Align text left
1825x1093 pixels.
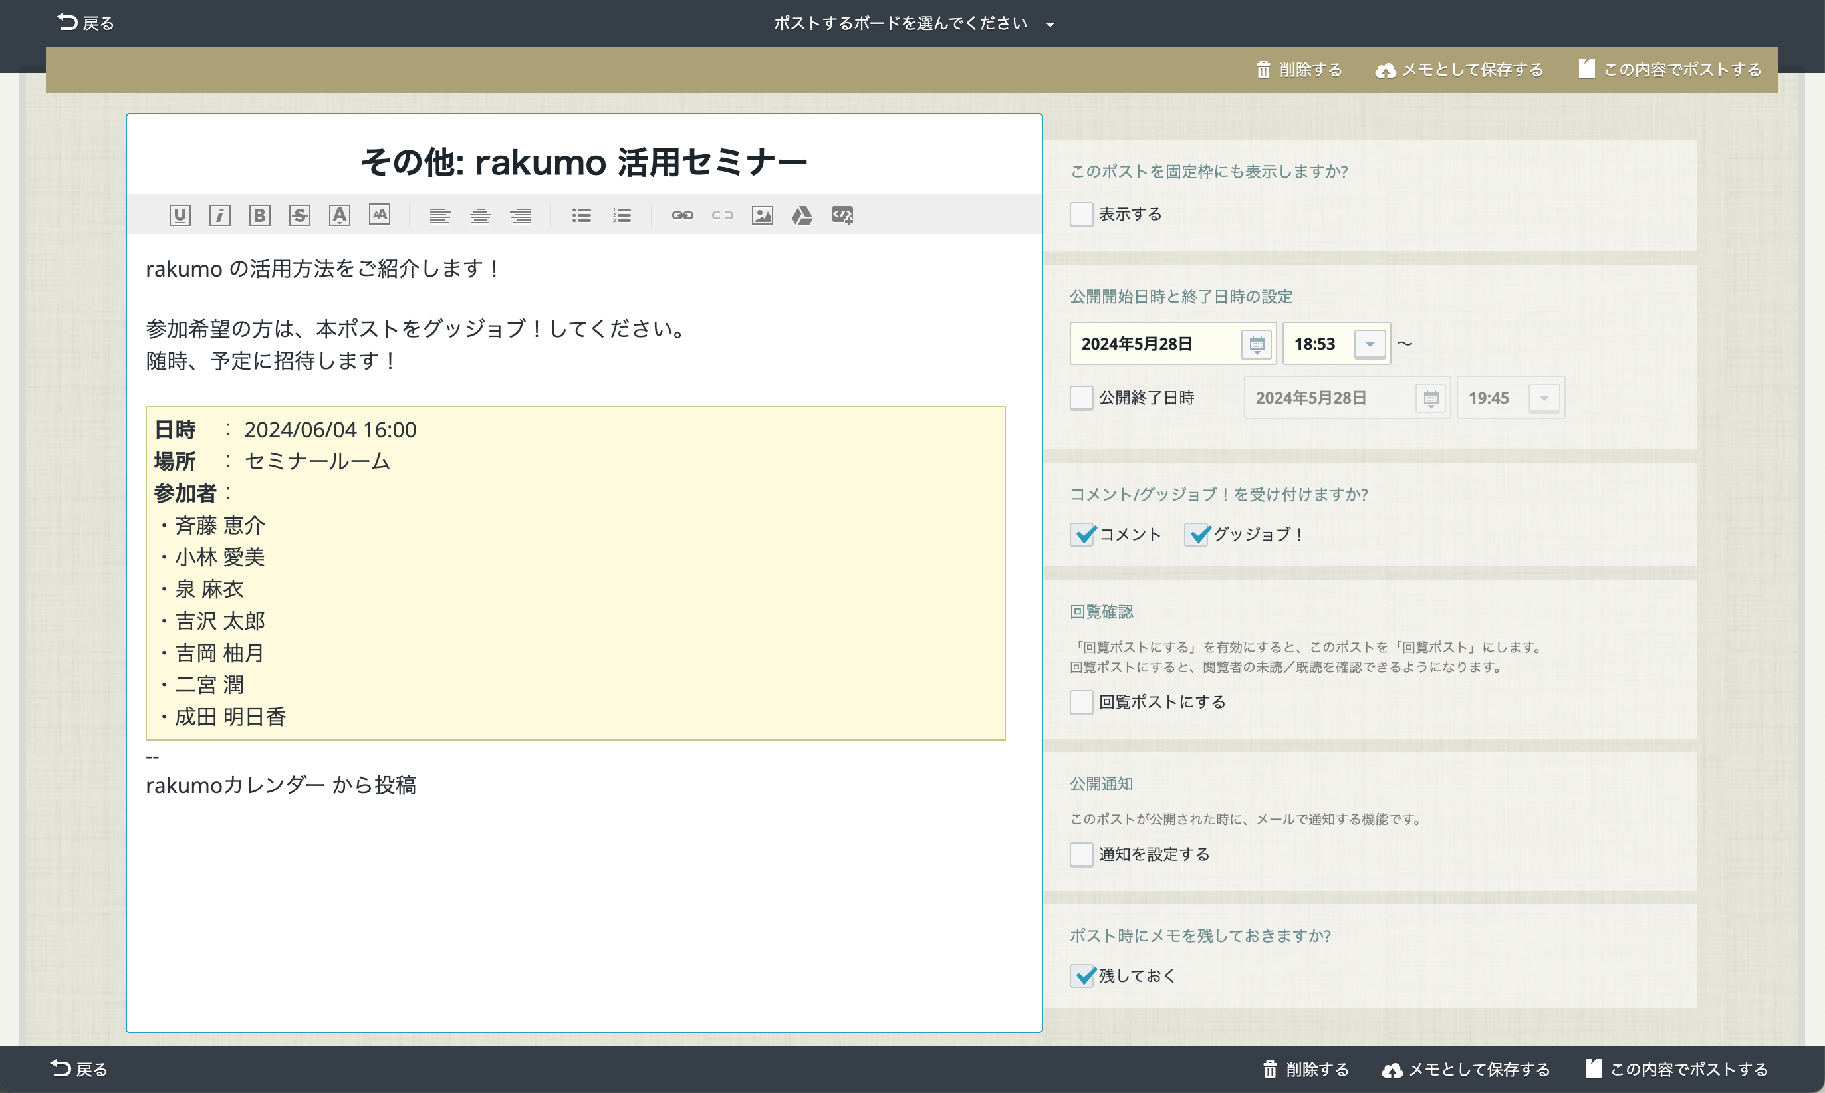(439, 215)
